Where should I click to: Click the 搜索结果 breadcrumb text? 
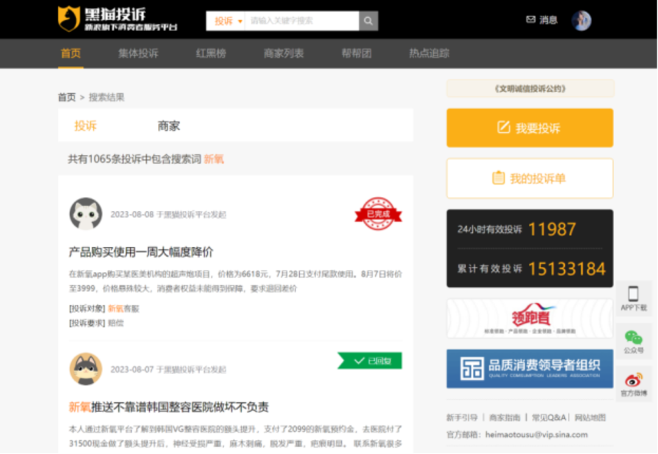pyautogui.click(x=107, y=98)
